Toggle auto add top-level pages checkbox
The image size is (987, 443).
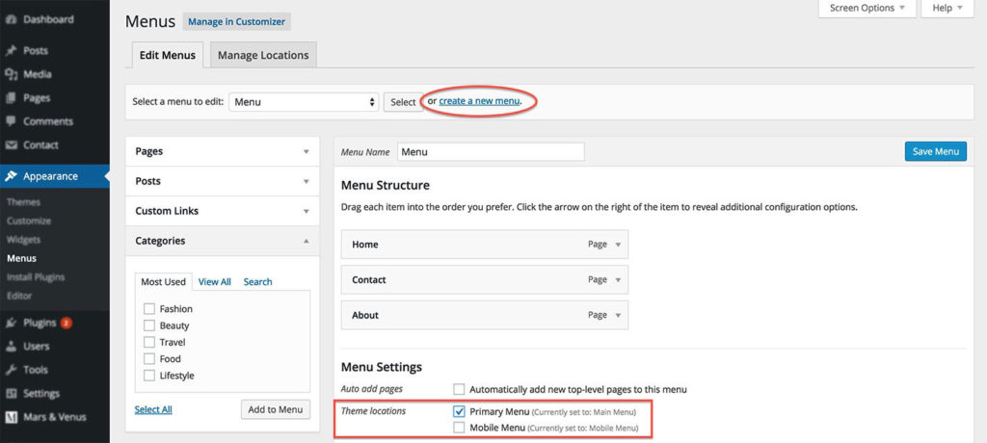[x=459, y=389]
